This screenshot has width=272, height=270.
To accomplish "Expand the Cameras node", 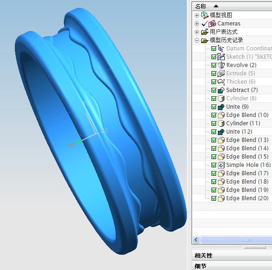I will coord(197,24).
